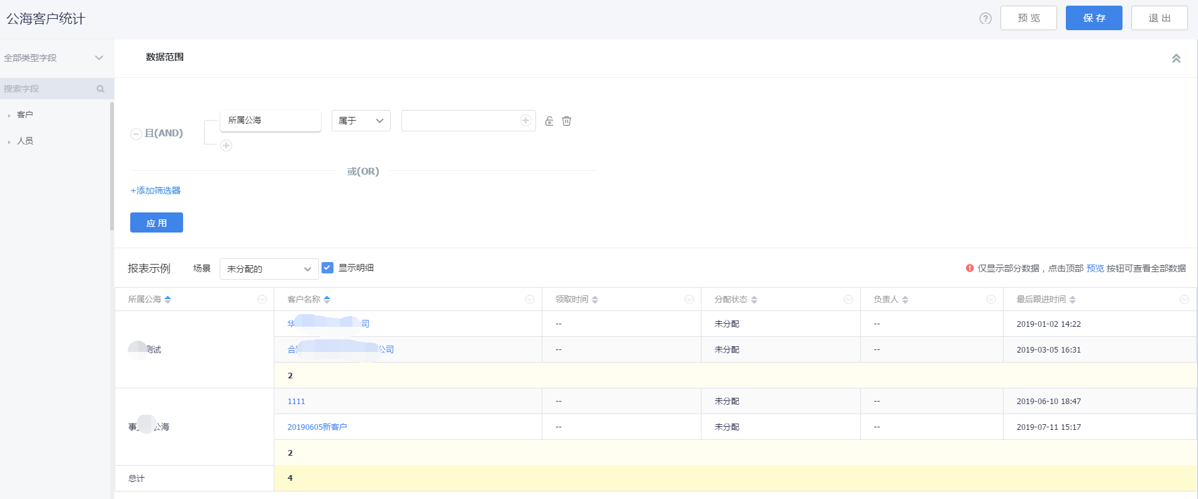Viewport: 1198px width, 499px height.
Task: Expand the 人员 tree node
Action: pos(9,142)
